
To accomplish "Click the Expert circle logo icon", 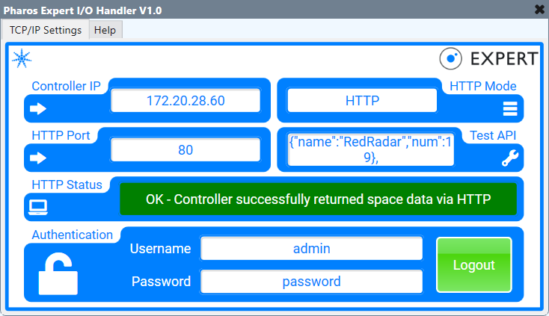I will 450,58.
